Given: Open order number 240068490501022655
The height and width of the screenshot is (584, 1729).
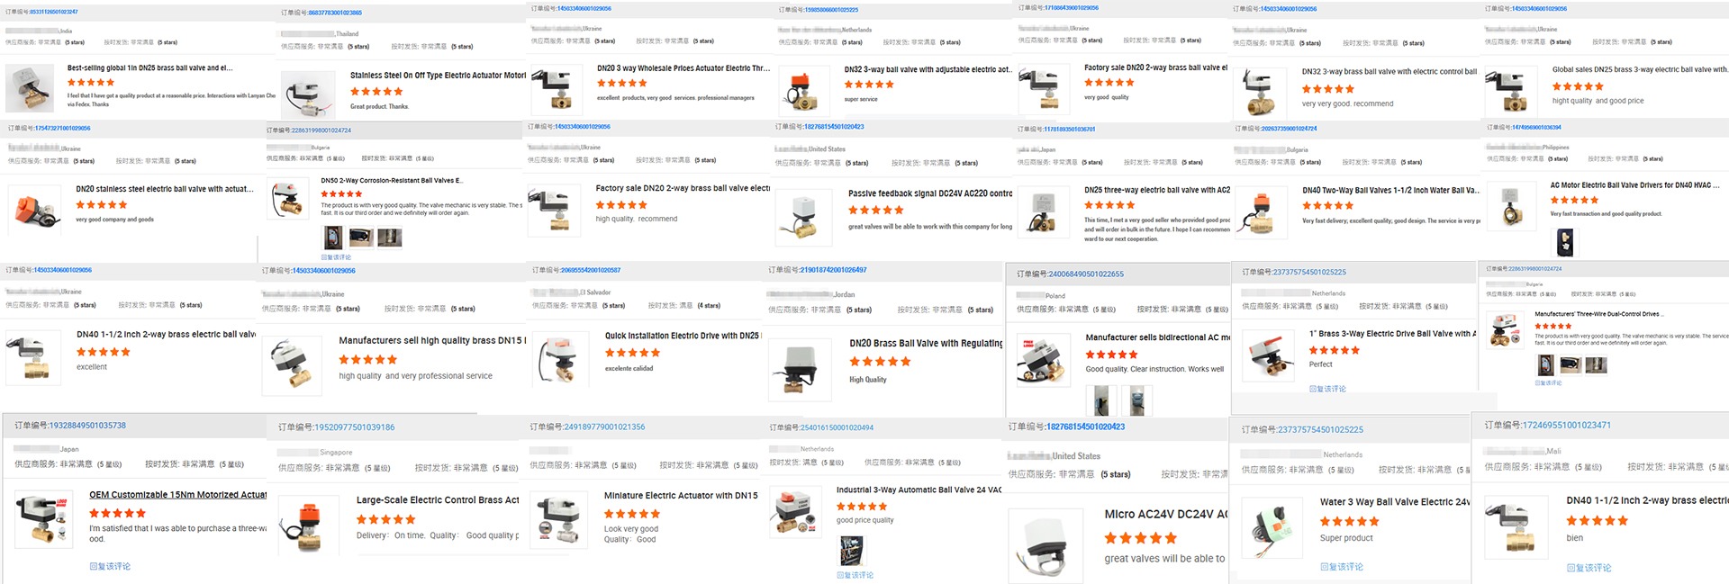Looking at the screenshot, I should click(x=1086, y=274).
